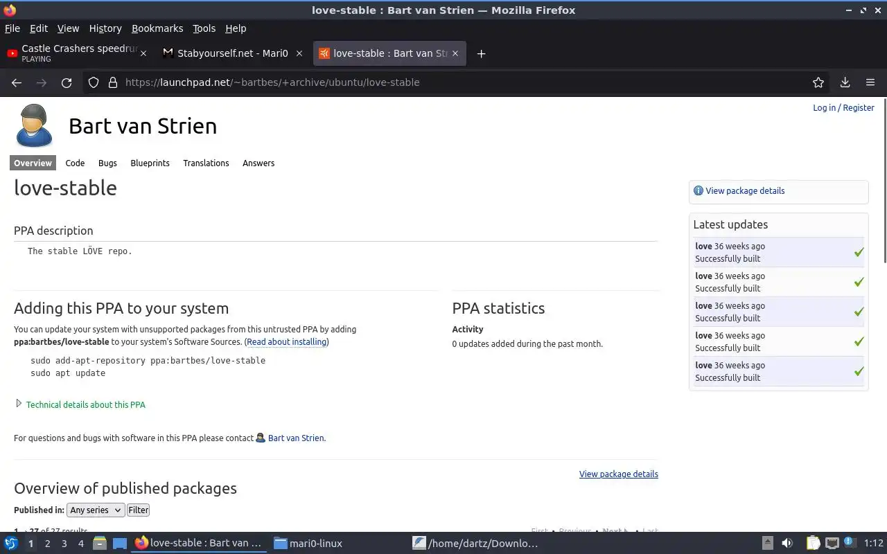Open the History menu

click(x=105, y=28)
